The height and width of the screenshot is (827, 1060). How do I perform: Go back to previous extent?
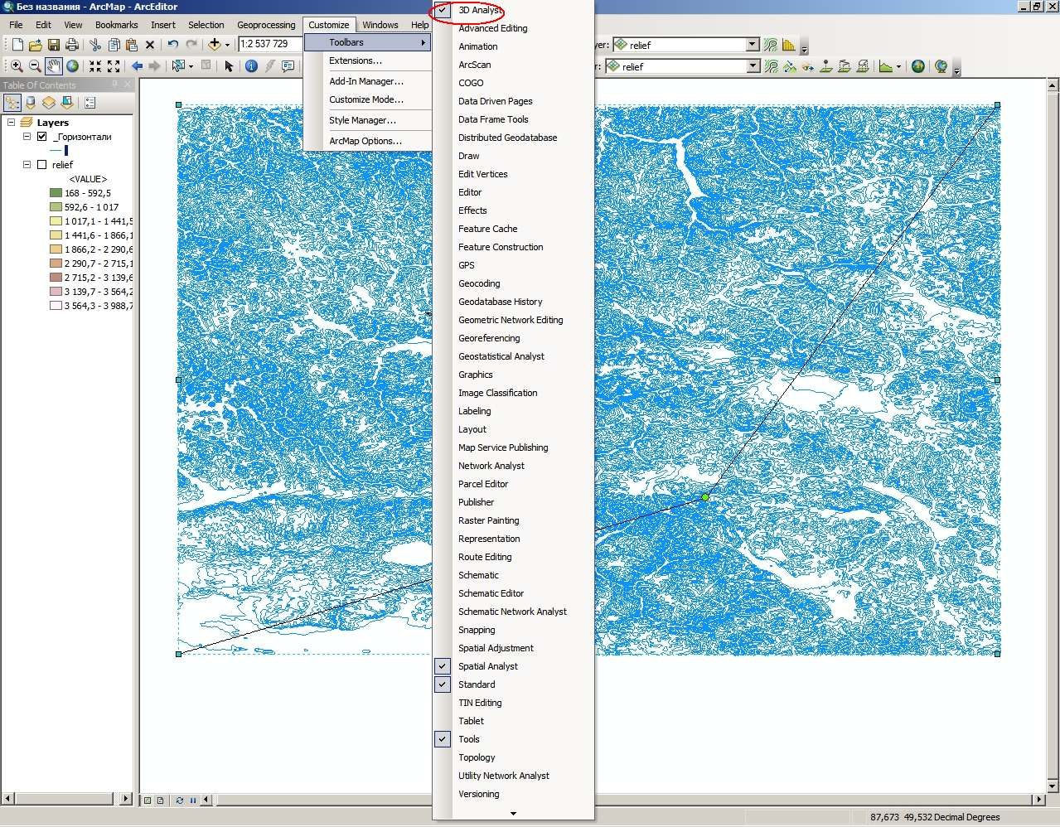coord(137,66)
